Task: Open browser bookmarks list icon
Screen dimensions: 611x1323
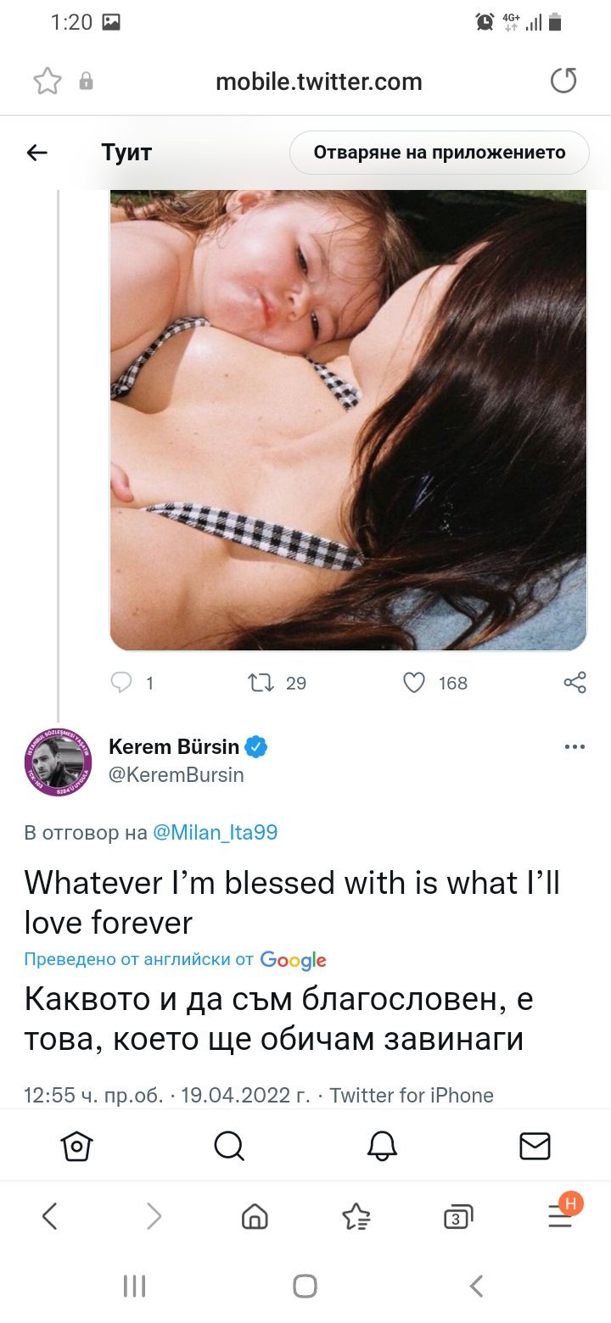Action: (356, 1218)
